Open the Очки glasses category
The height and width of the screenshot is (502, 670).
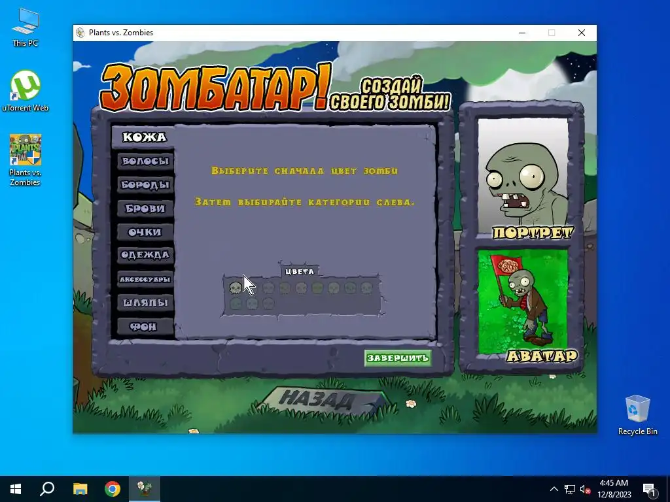tap(145, 232)
